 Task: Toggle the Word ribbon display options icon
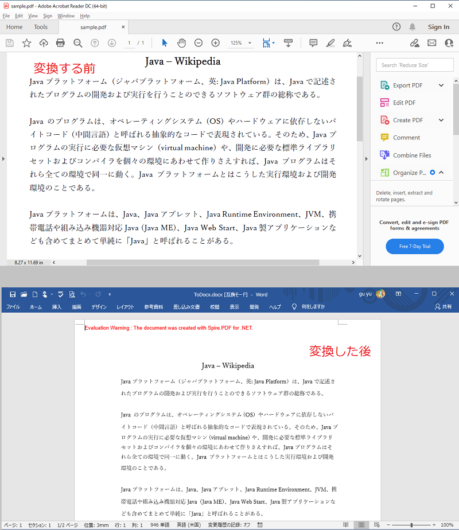click(399, 294)
